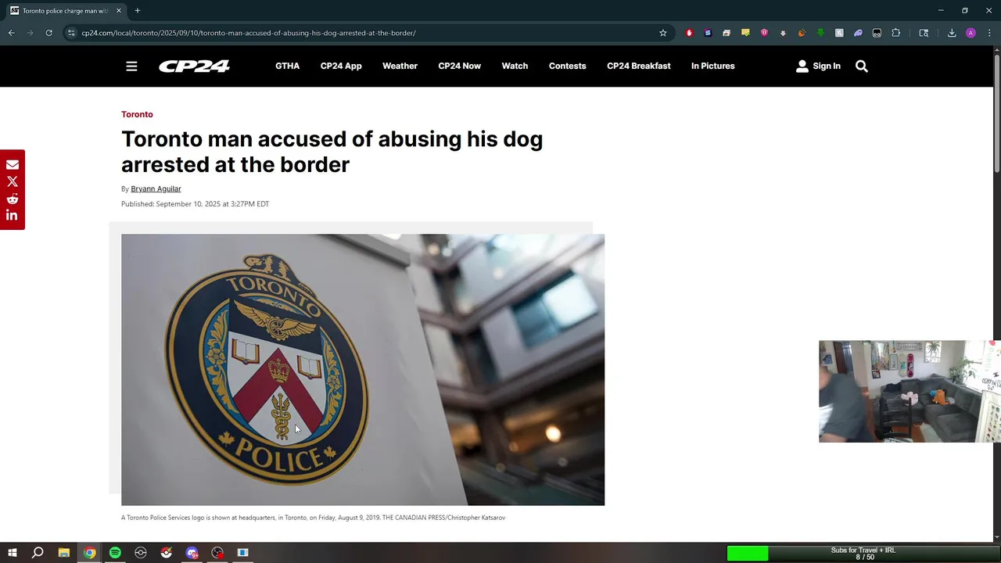Click the green down-arrow download extension

(x=820, y=33)
